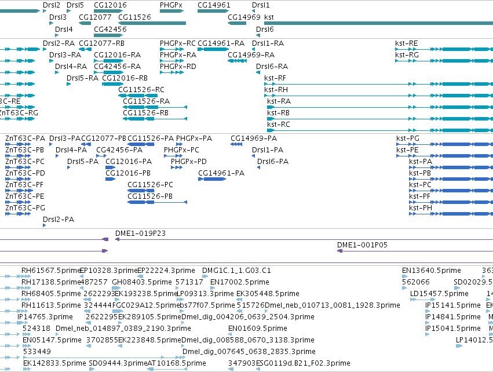Image resolution: width=493 pixels, height=372 pixels.
Task: Select the CG14961-RA transcript label
Action: 221,43
